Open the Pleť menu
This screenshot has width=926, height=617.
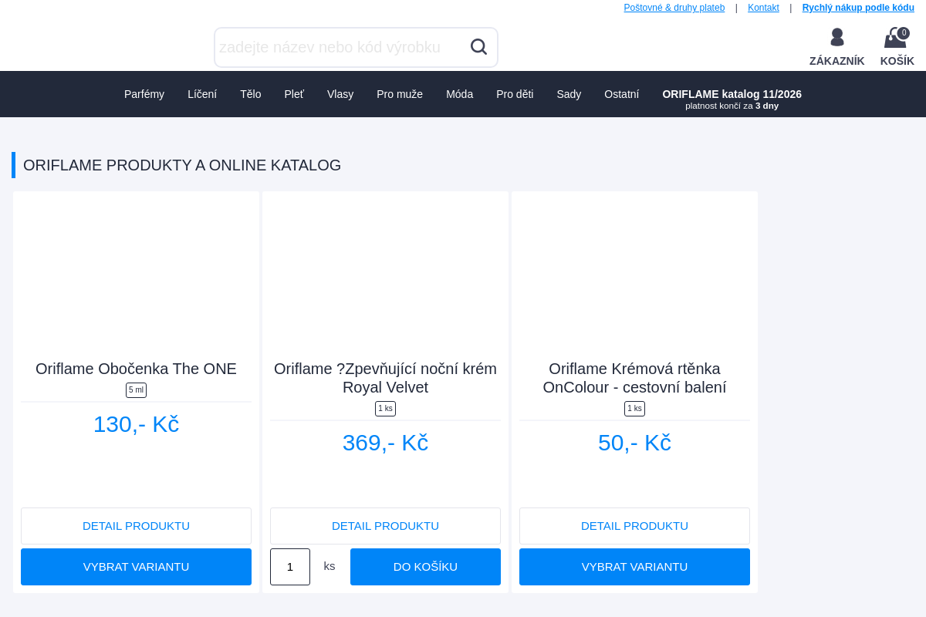294,94
